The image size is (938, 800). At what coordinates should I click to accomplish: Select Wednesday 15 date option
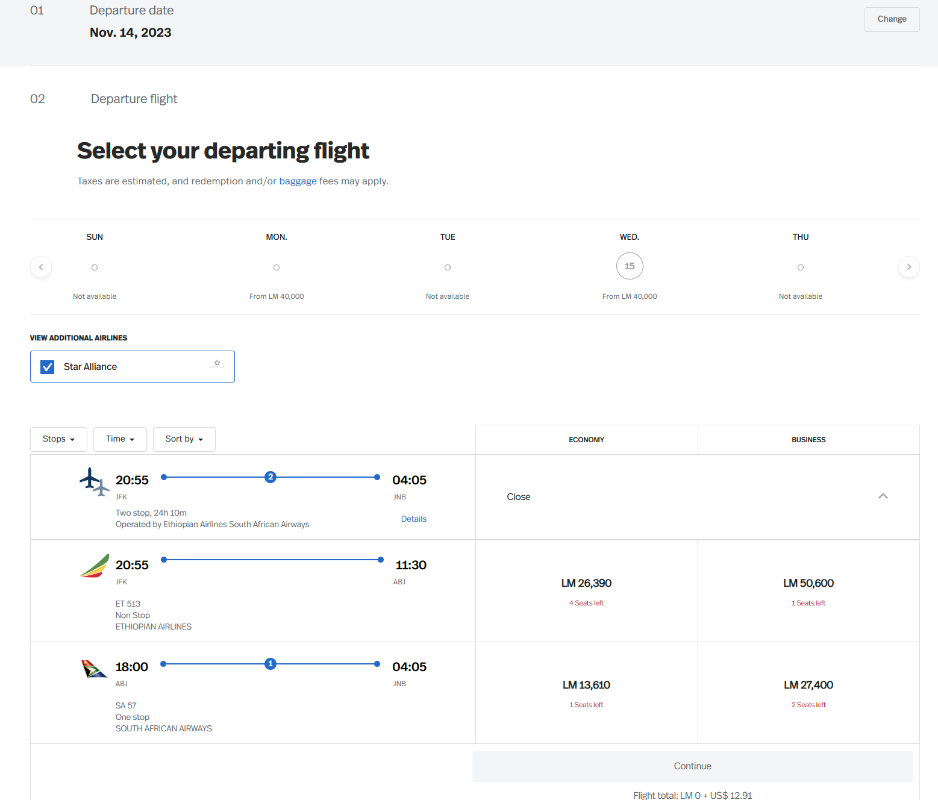tap(630, 266)
